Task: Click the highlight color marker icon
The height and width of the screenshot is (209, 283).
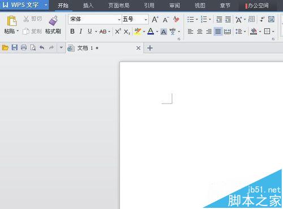Action: tap(138, 31)
